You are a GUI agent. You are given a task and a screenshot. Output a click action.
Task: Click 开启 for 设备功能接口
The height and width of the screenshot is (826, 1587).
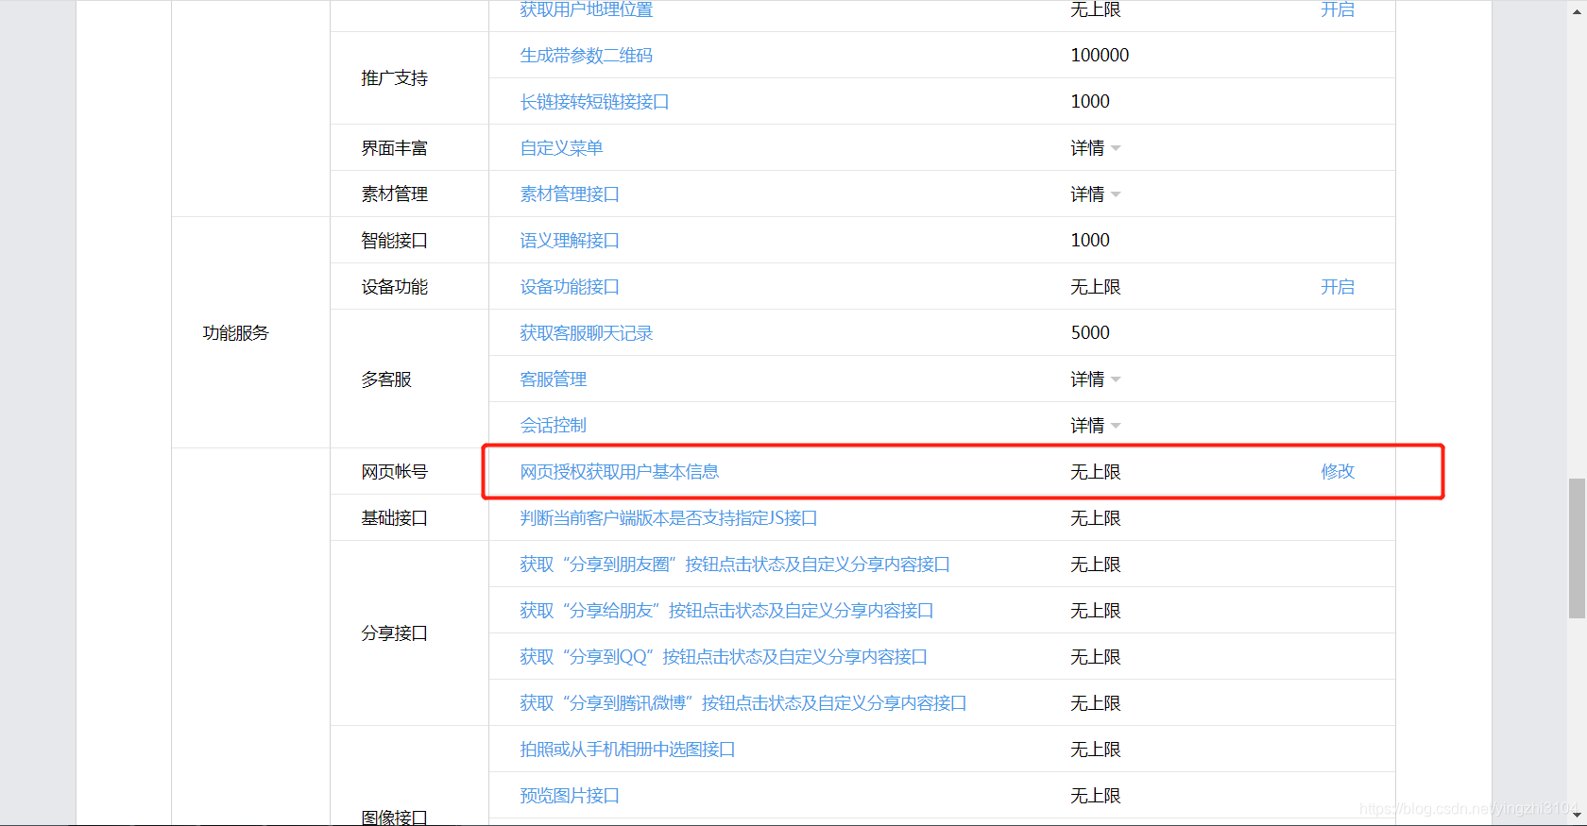pyautogui.click(x=1338, y=287)
